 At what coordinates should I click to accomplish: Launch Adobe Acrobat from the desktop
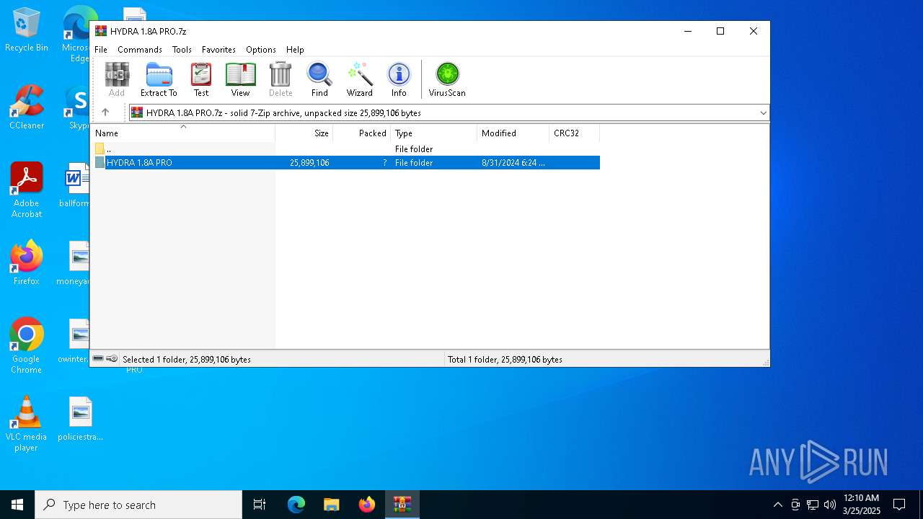click(27, 190)
